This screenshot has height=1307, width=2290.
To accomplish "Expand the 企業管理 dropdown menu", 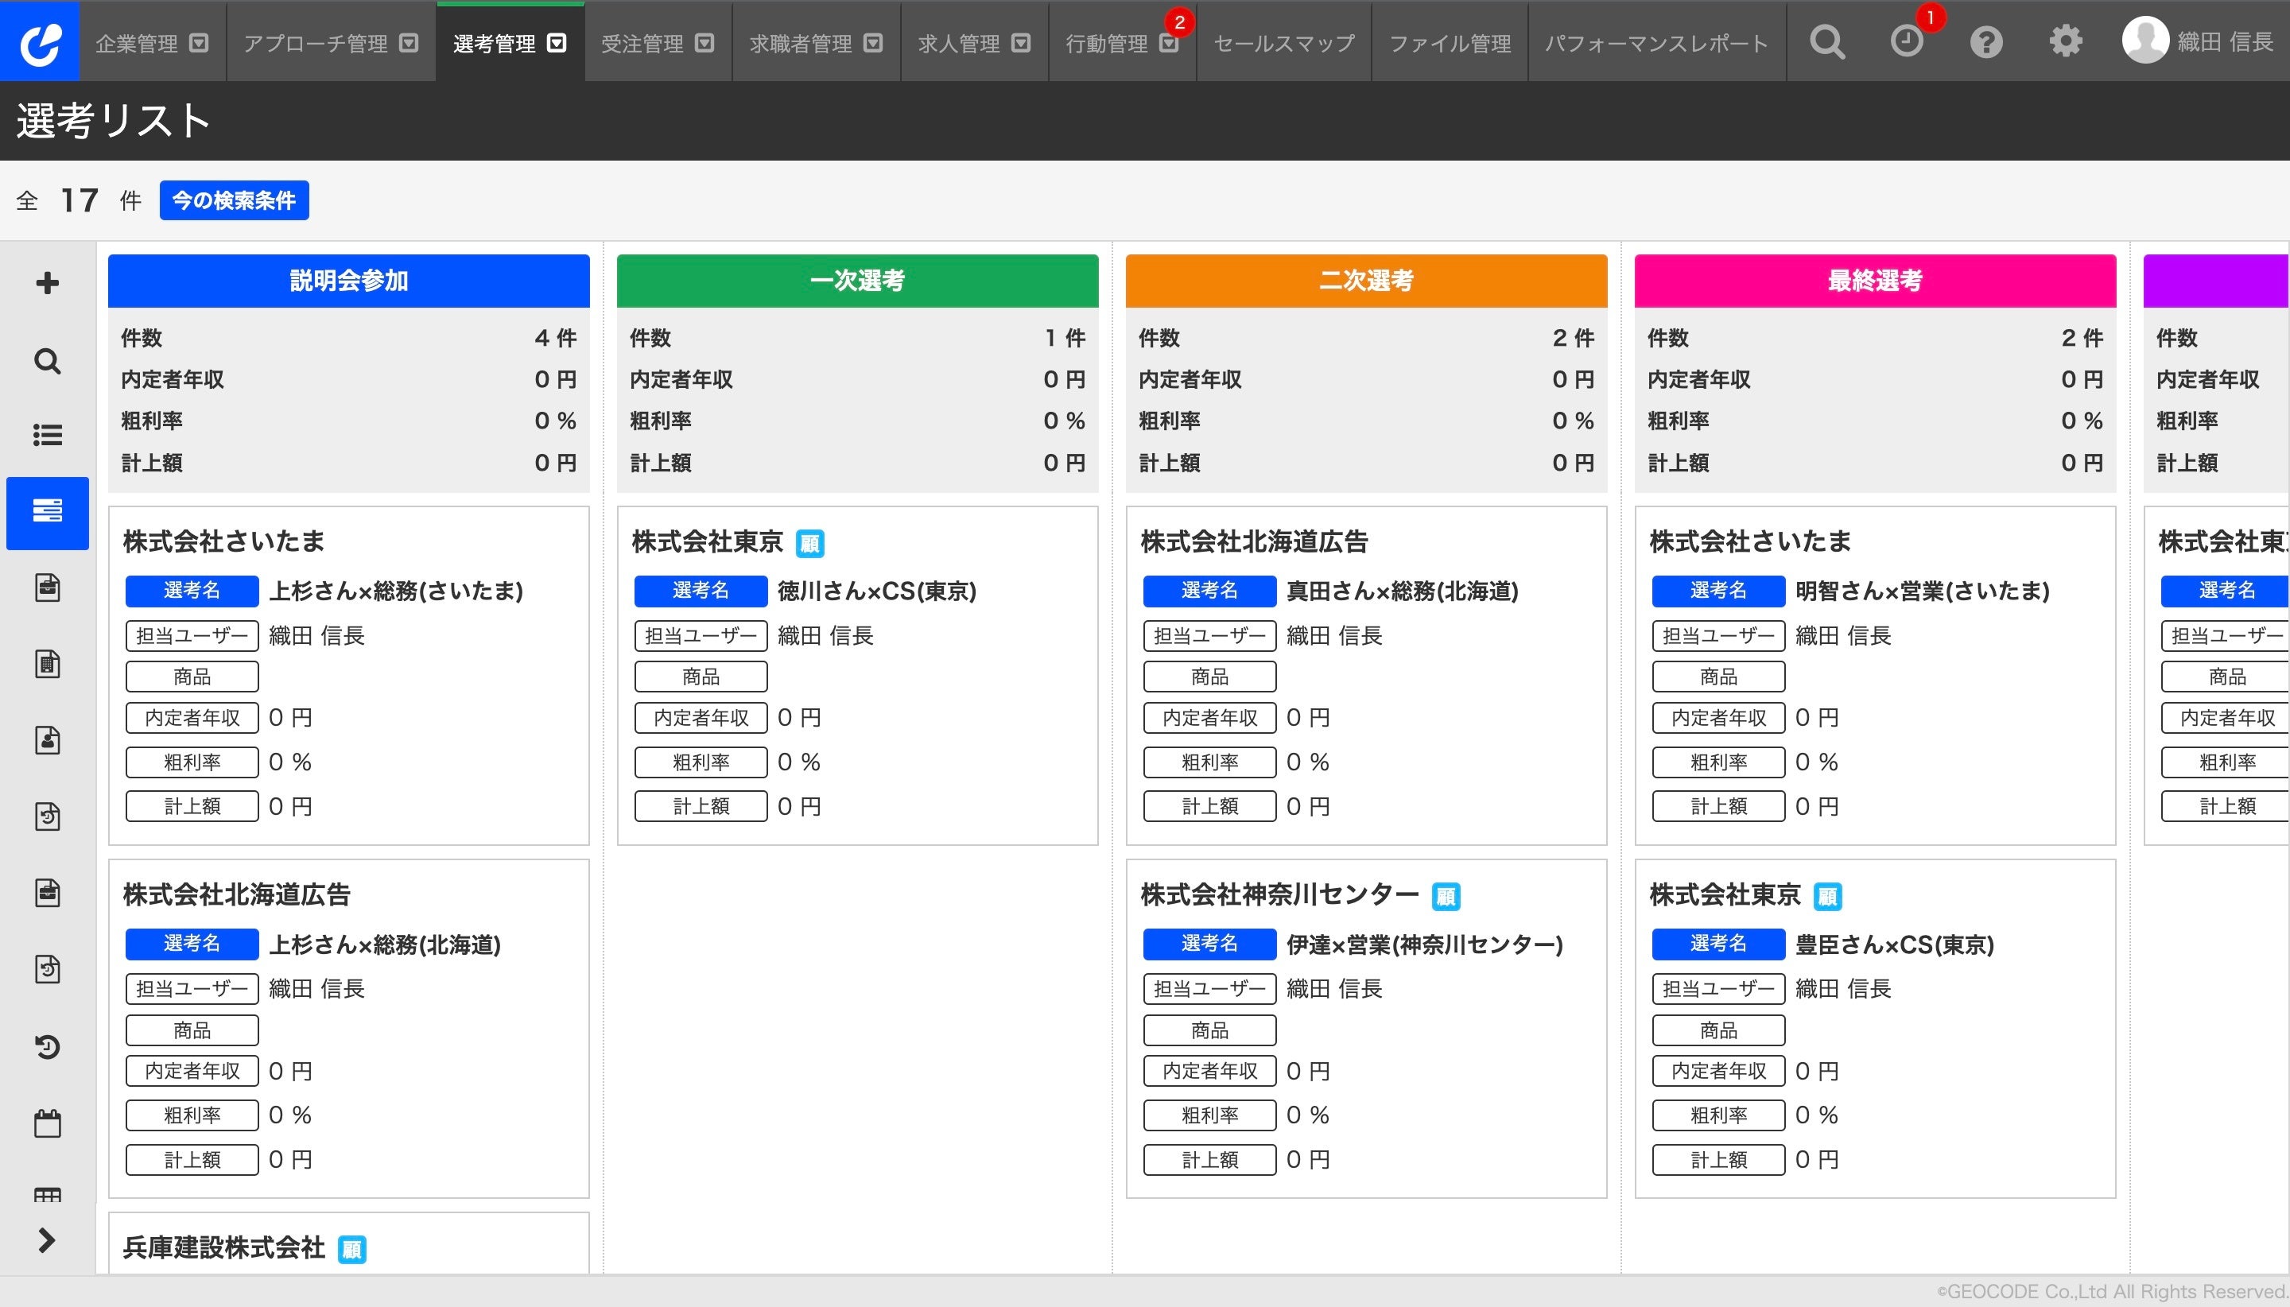I will tap(200, 43).
